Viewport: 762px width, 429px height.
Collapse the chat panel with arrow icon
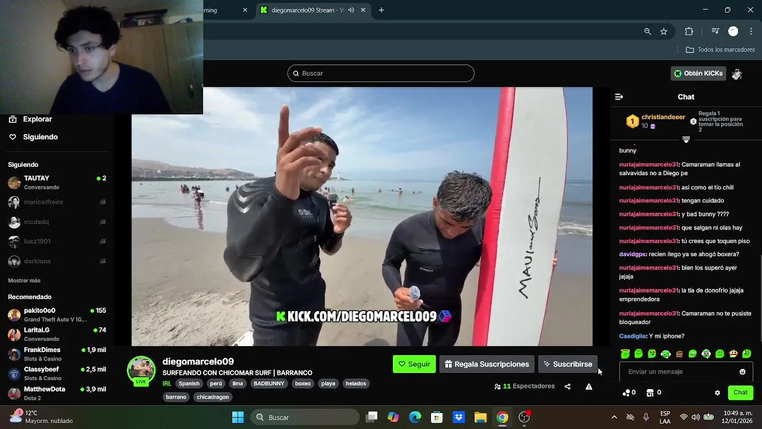tap(619, 97)
